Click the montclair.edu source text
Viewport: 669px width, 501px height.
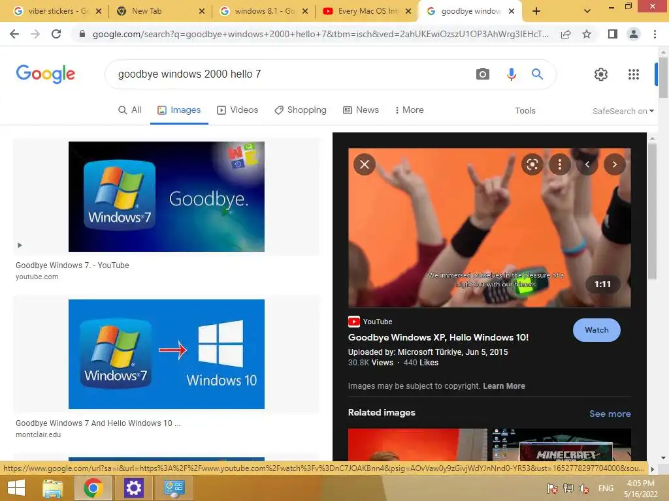[x=38, y=434]
